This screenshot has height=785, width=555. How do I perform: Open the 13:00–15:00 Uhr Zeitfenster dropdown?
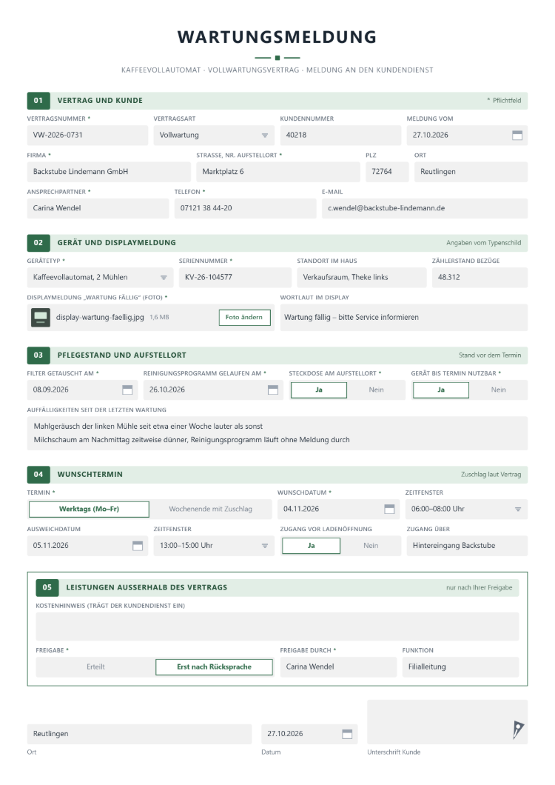[265, 546]
